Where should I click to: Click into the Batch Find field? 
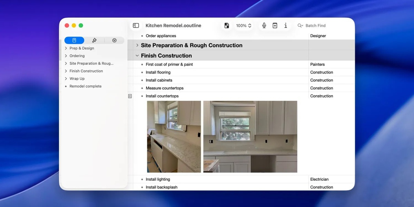[x=315, y=26]
